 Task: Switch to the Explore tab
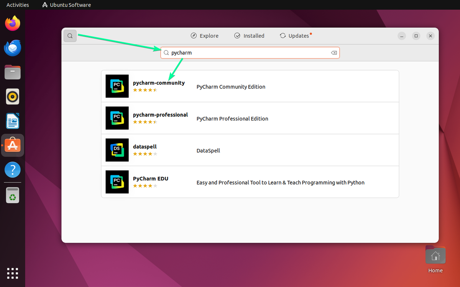[204, 36]
